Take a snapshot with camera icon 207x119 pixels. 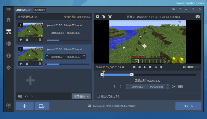pyautogui.click(x=197, y=17)
